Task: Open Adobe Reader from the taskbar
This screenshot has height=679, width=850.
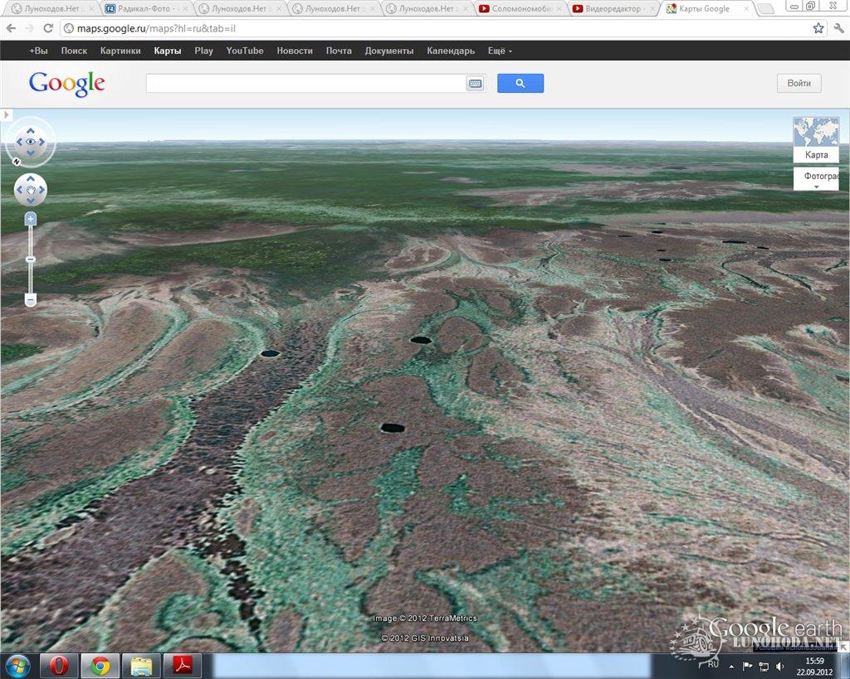Action: click(182, 666)
